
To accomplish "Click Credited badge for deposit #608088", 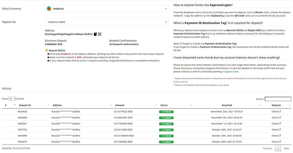I will click(x=166, y=118).
